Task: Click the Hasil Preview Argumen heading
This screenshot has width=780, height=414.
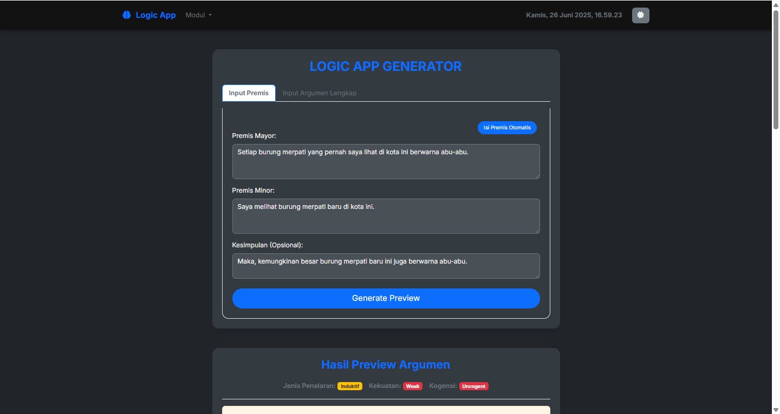Action: point(386,365)
